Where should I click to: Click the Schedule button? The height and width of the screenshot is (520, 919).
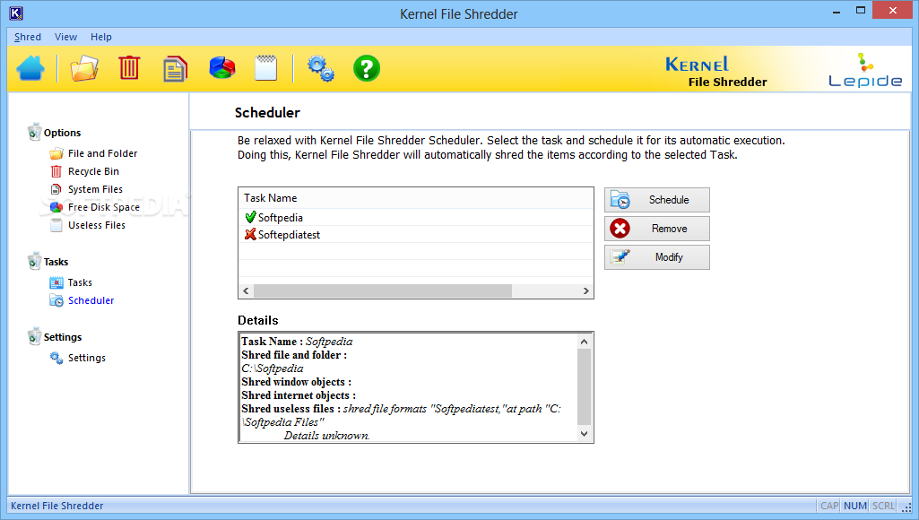click(657, 200)
